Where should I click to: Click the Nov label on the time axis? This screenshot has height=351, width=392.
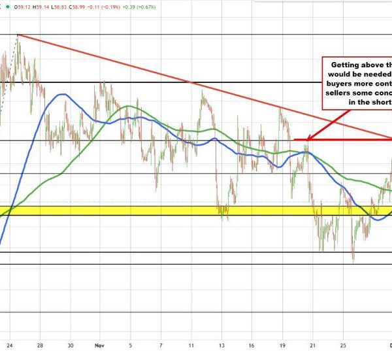click(99, 344)
